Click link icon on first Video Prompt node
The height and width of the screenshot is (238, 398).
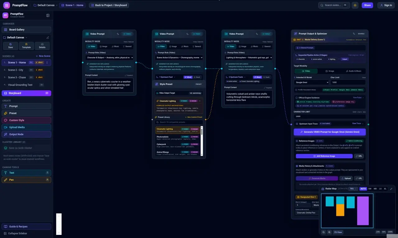[118, 34]
